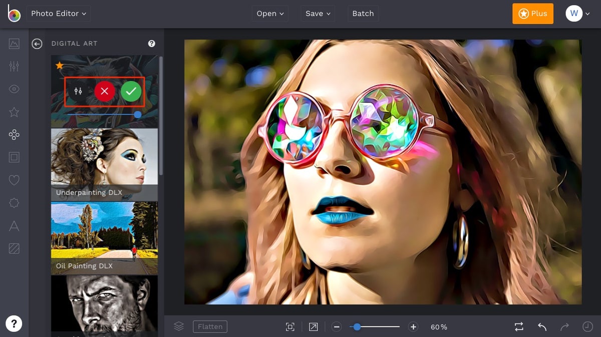Undo the last edit

coord(541,326)
